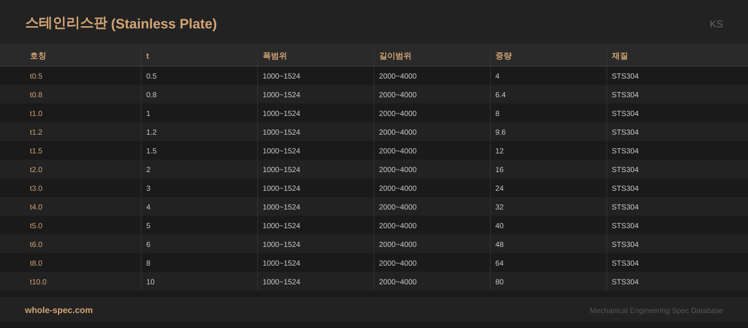
Task: Open the t0.5 designation entry
Action: pos(36,76)
